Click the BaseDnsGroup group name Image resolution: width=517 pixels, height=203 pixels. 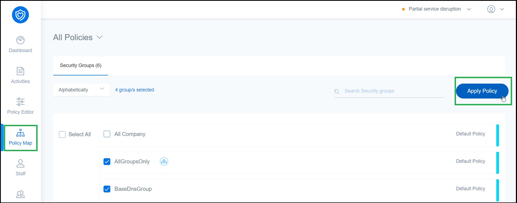point(133,189)
